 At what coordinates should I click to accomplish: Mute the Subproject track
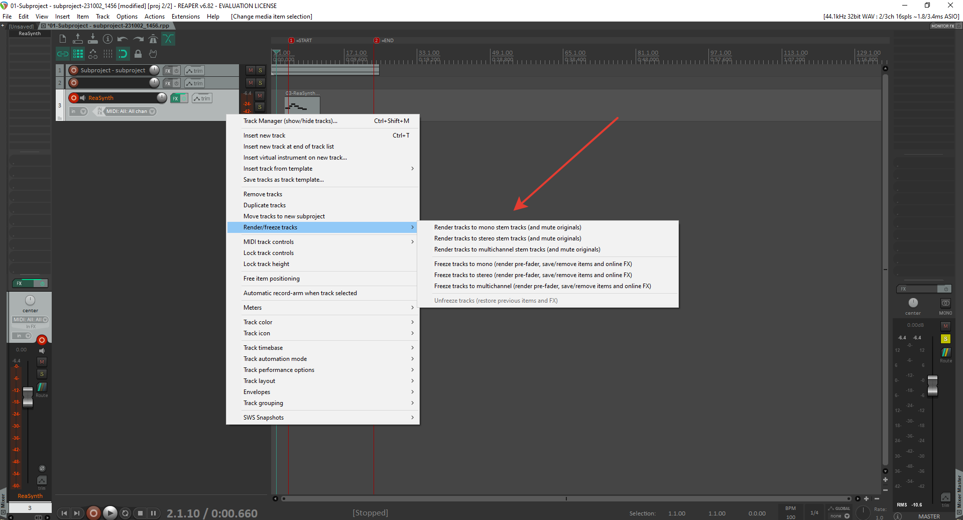[x=251, y=70]
